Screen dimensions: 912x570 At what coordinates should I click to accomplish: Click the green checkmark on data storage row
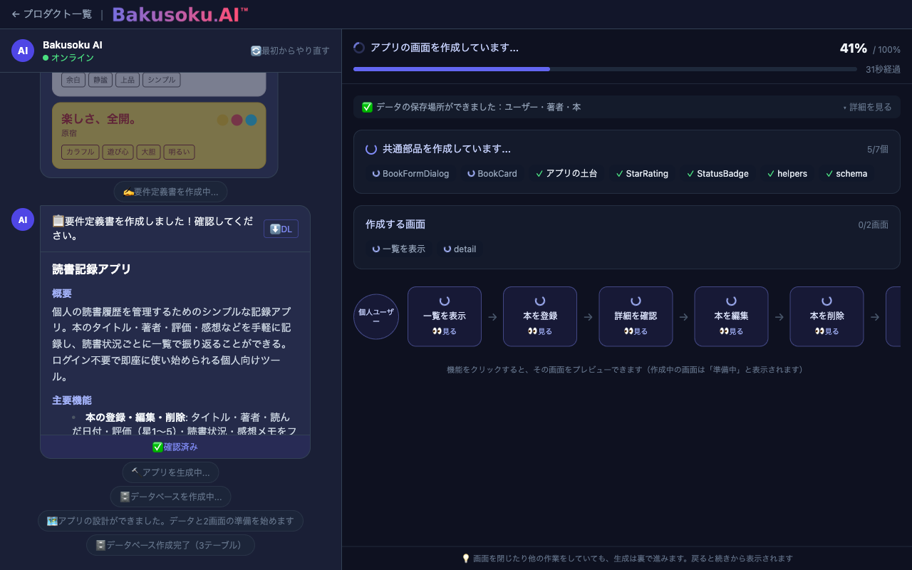click(x=368, y=107)
